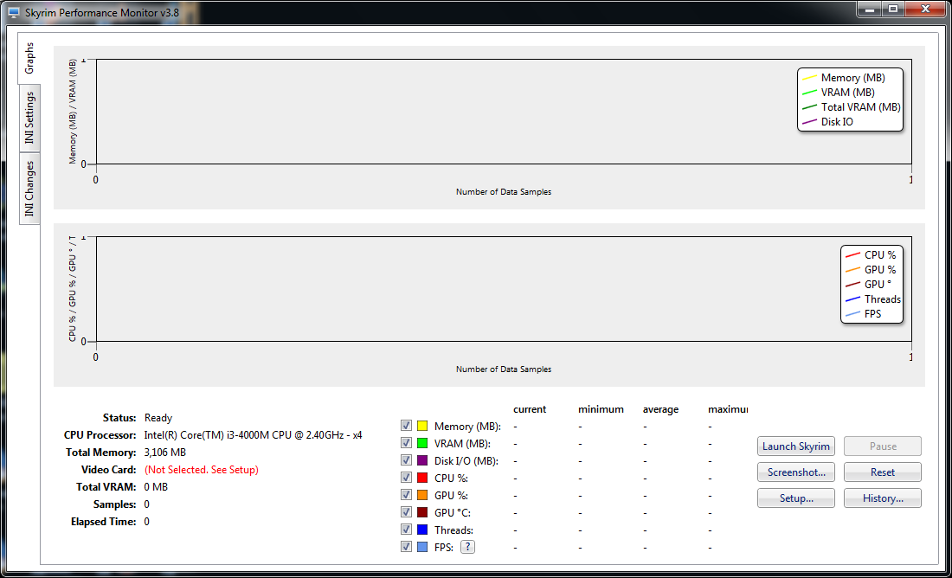952x578 pixels.
Task: Uncheck the Threads checkbox
Action: click(406, 530)
